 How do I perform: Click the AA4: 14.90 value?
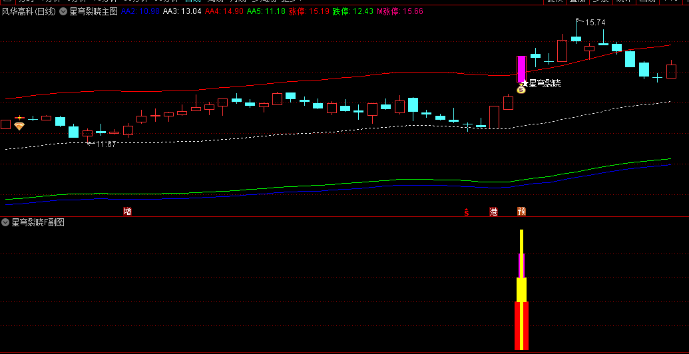[224, 11]
